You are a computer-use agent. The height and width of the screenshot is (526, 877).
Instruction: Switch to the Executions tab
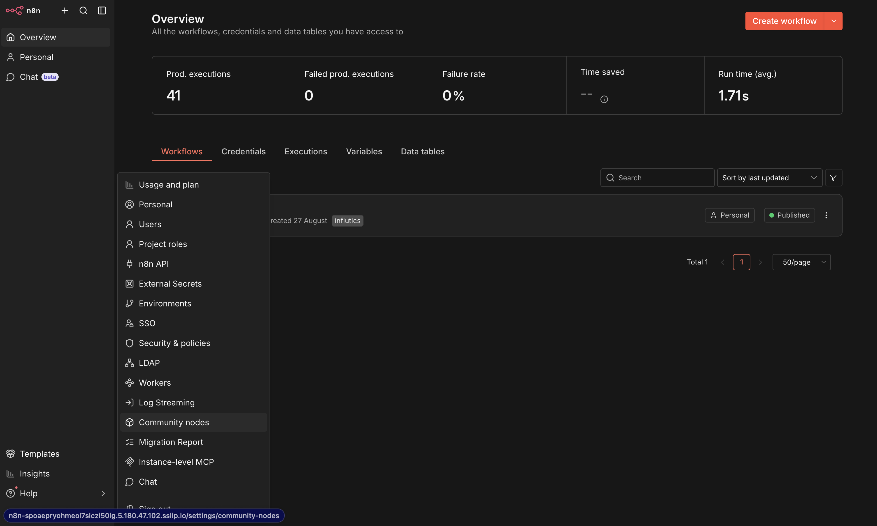point(306,151)
